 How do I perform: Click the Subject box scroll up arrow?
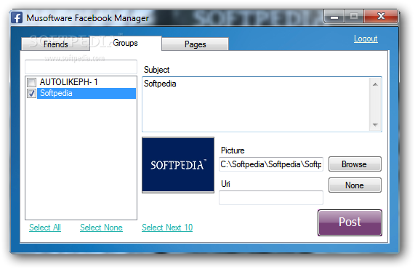[x=375, y=84]
